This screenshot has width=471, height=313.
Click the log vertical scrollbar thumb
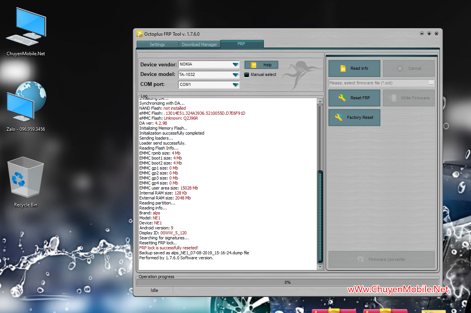point(320,217)
